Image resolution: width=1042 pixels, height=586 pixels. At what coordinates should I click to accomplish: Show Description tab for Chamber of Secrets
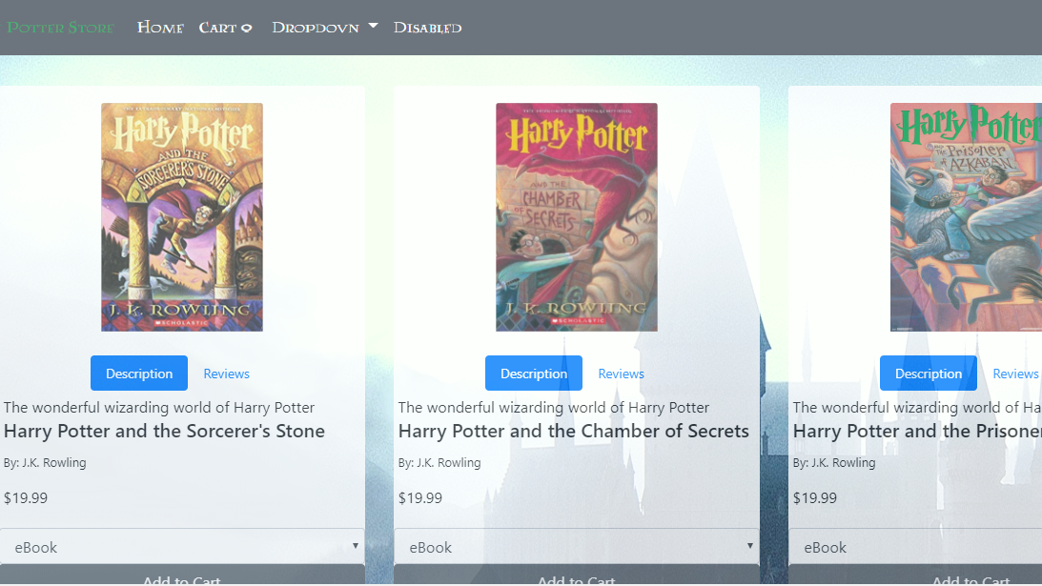[534, 374]
